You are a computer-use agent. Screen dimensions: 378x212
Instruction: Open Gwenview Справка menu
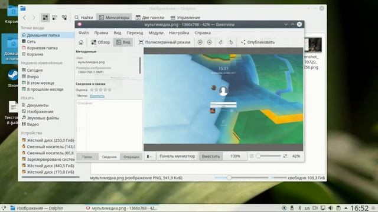pos(203,33)
